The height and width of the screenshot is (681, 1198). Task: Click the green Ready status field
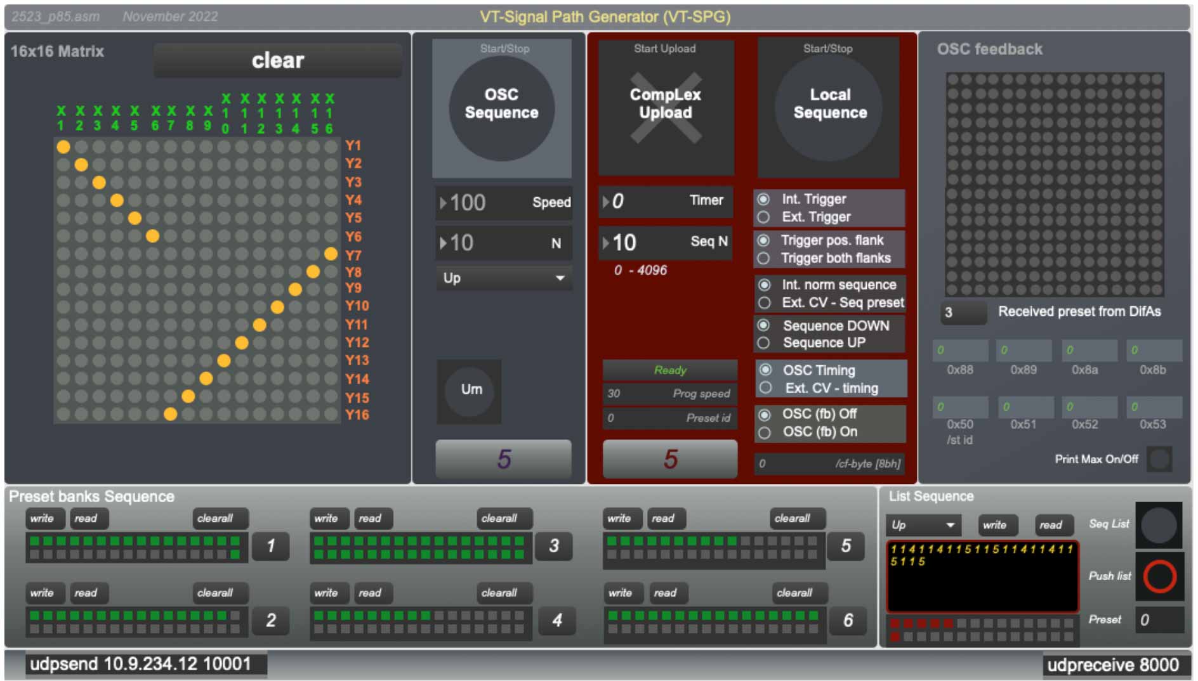670,370
